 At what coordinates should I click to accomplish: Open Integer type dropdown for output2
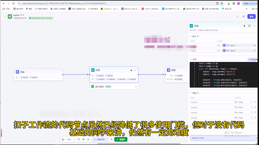pyautogui.click(x=244, y=107)
